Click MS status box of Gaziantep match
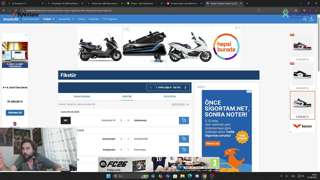The height and width of the screenshot is (180, 320). point(65,120)
